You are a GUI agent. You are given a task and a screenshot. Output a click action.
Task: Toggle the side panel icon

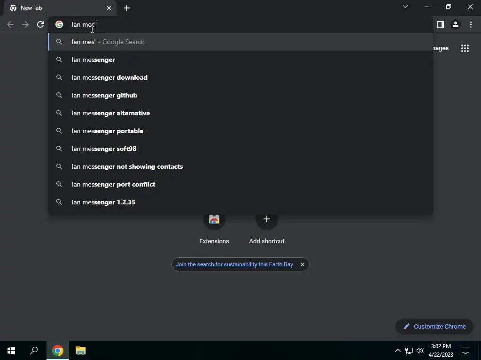441,24
